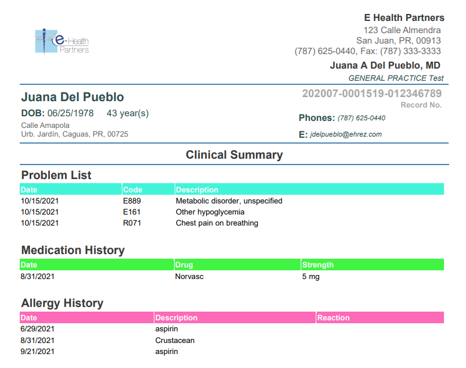
Task: Click 'Other hypoglycemia' description
Action: [x=210, y=212]
